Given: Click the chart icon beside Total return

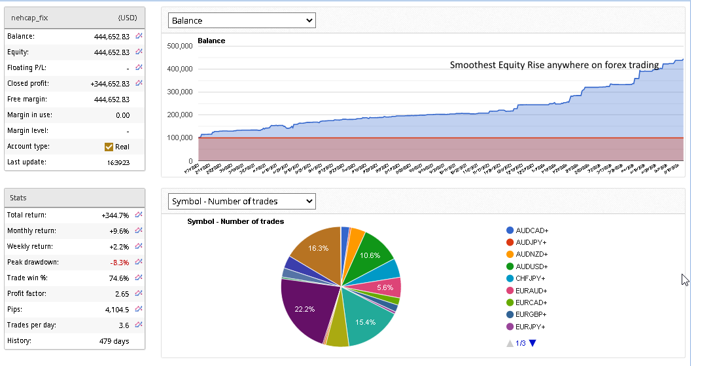Looking at the screenshot, I should 139,215.
